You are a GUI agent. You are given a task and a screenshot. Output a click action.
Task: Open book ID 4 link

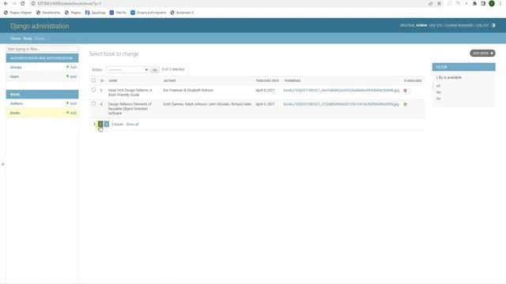[x=101, y=104]
